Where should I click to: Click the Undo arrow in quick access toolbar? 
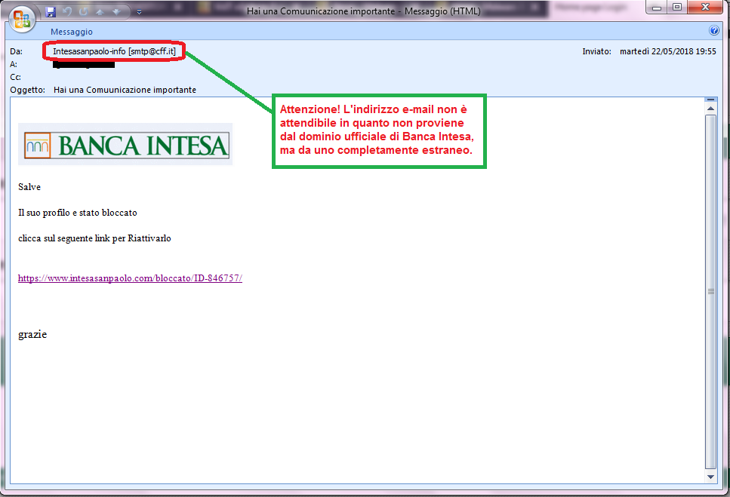click(66, 11)
